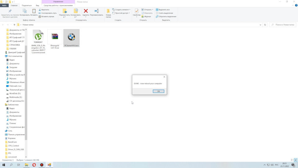Viewport: 298px width, 168px height.
Task: Expand the Easy access dropdown
Action: [x=121, y=13]
